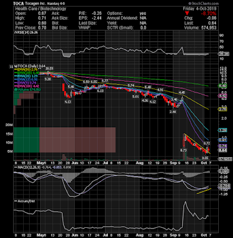Click the 90 level on RSI axis

coord(221,35)
